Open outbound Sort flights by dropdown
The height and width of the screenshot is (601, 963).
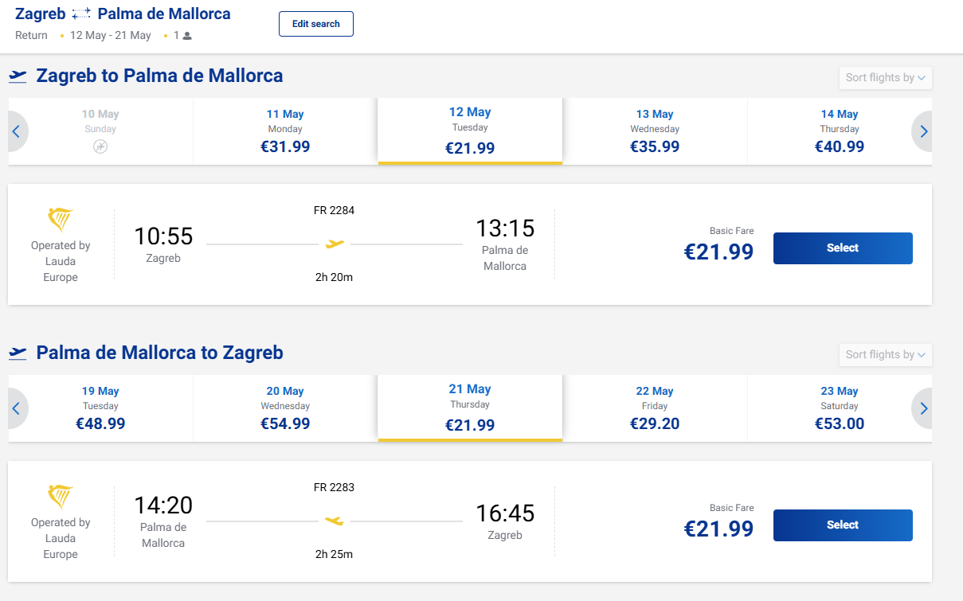tap(885, 78)
